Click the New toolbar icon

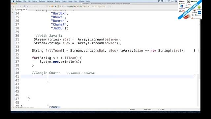coord(12,6)
